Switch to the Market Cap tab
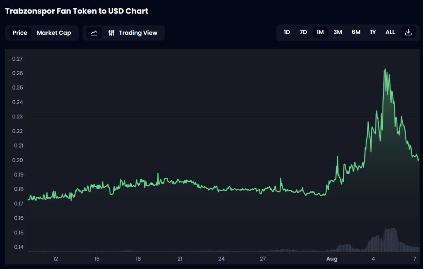The width and height of the screenshot is (423, 269). click(x=54, y=33)
